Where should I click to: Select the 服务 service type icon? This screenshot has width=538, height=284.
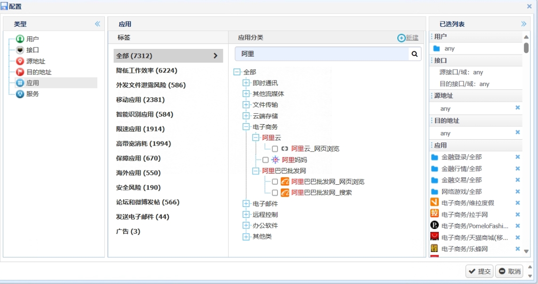tap(20, 94)
